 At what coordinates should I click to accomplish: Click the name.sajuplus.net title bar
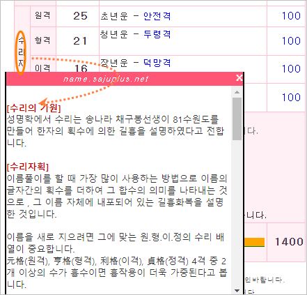coord(120,79)
